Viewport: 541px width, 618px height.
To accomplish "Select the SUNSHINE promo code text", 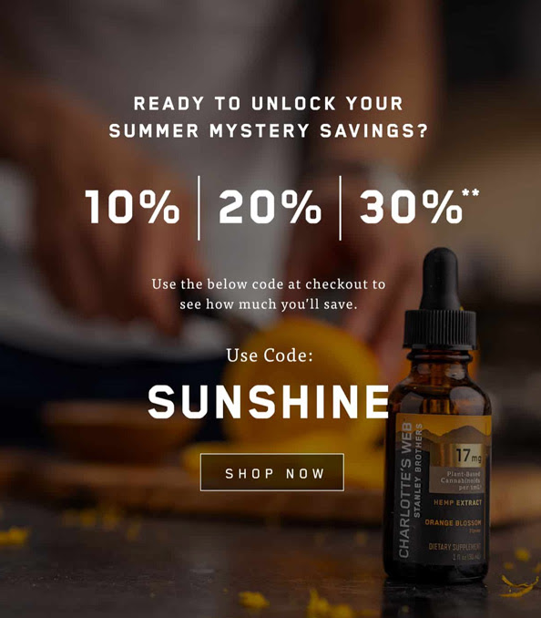I will [x=269, y=401].
